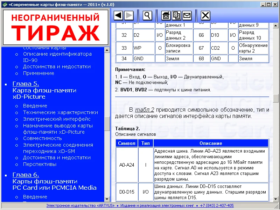
Task: Click the contents panel scroll up arrow
Action: coord(107,50)
